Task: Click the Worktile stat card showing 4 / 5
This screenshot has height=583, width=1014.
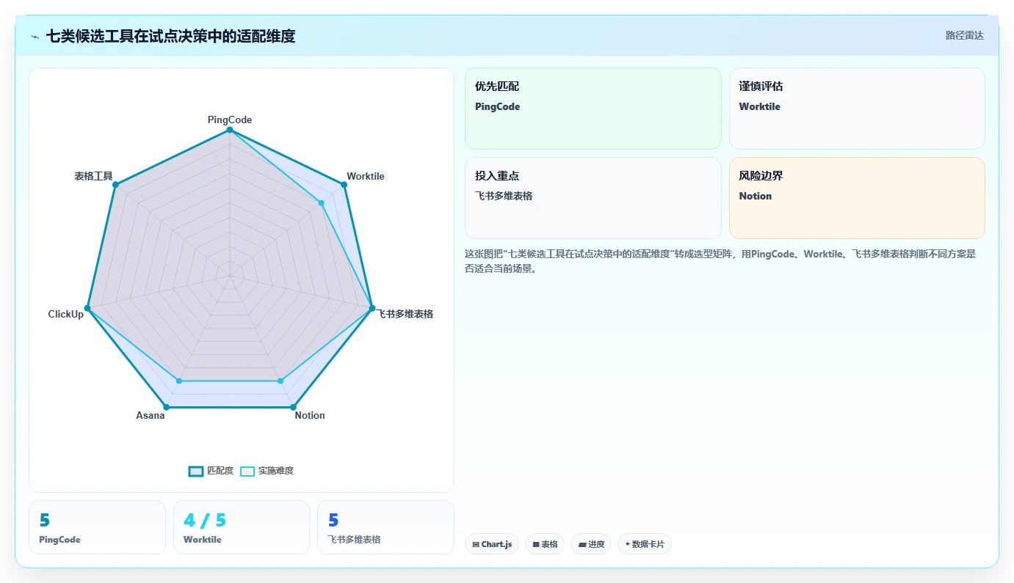Action: pos(242,527)
